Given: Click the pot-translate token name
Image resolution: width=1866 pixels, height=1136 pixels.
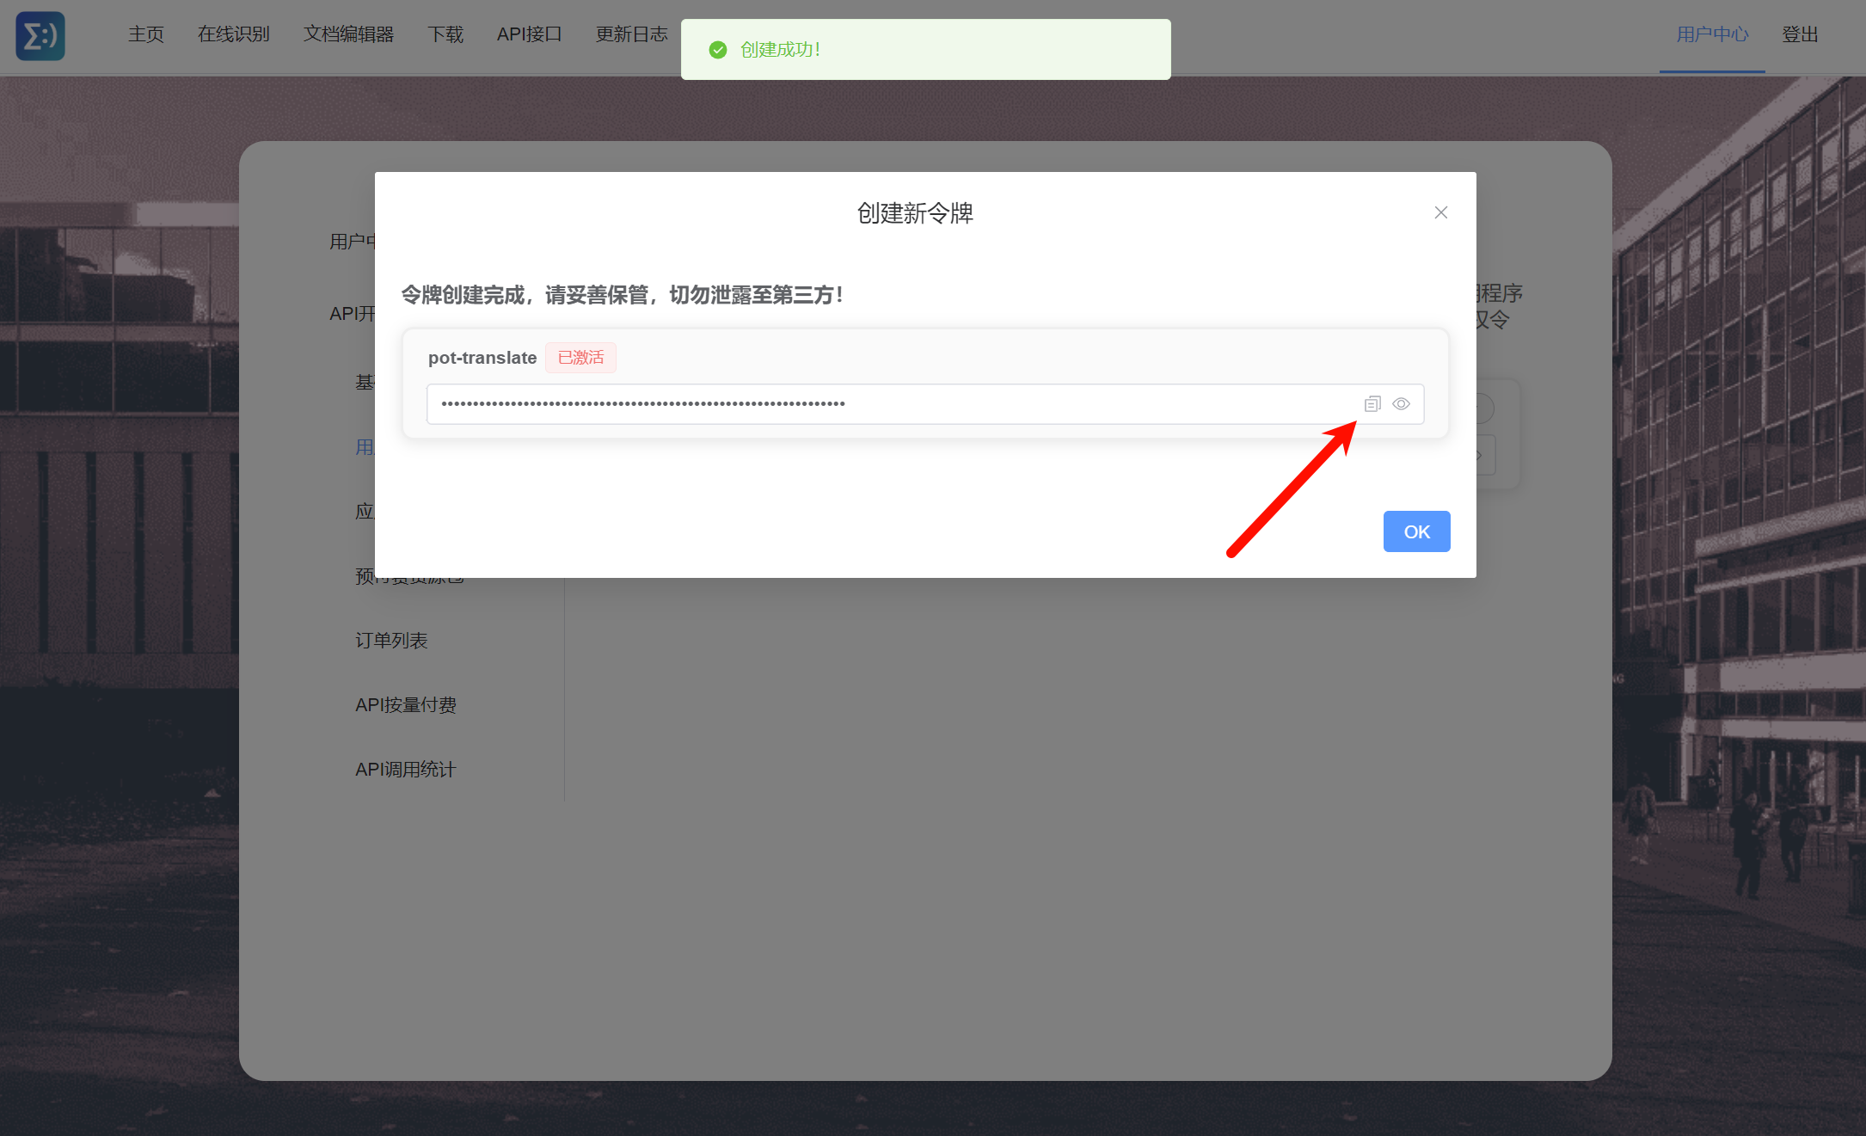Looking at the screenshot, I should tap(482, 358).
